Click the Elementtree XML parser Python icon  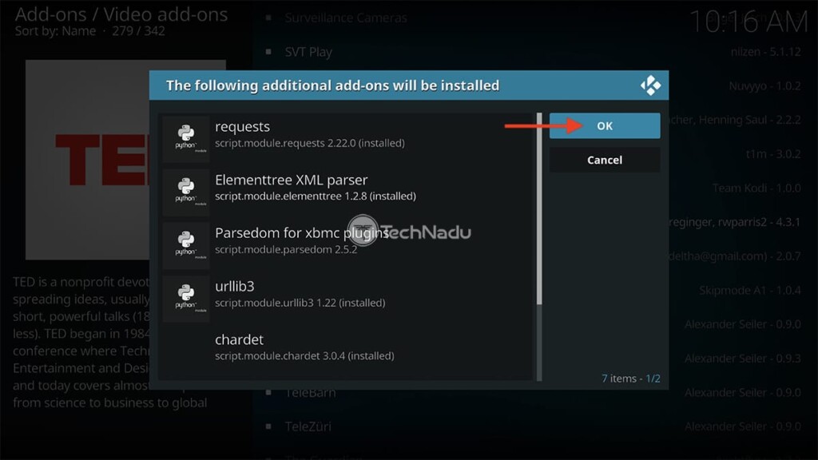click(186, 191)
